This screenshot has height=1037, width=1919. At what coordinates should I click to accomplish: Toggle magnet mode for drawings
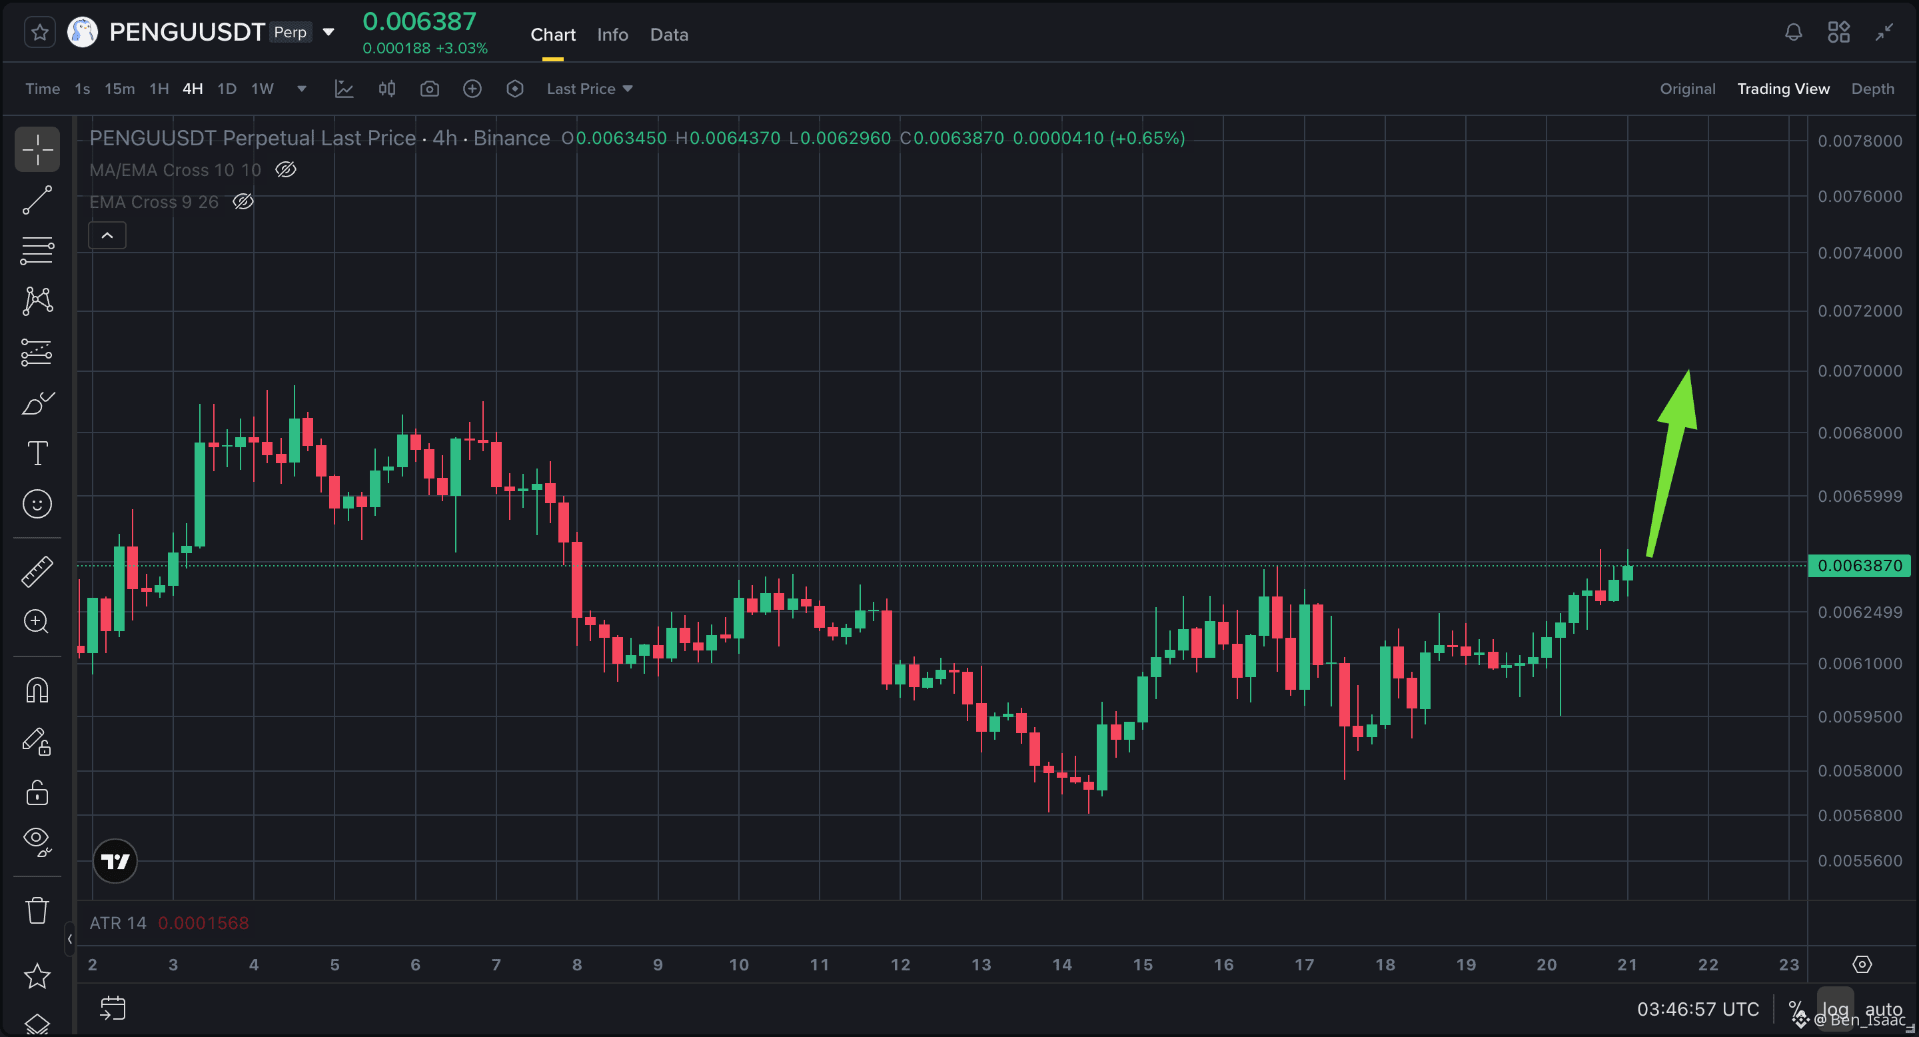point(37,690)
